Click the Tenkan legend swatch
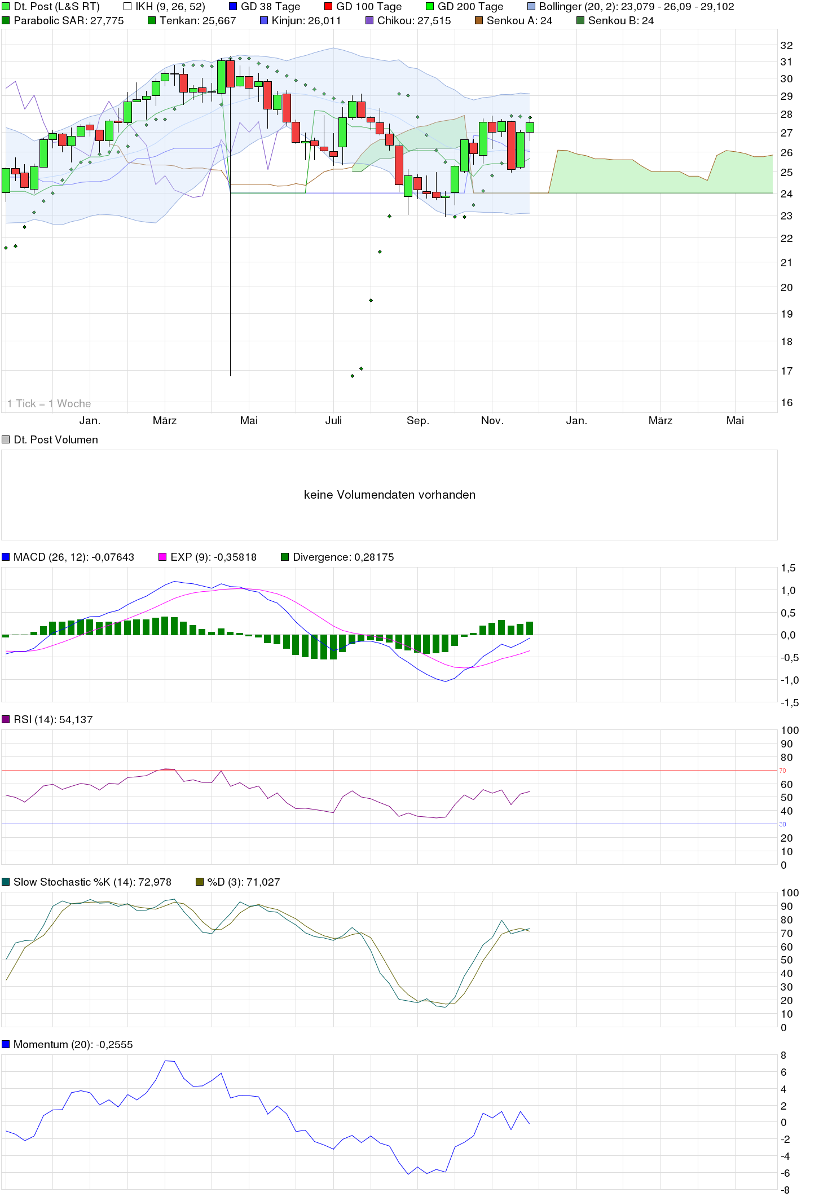Screen dimensions: 819x1201 tap(152, 21)
